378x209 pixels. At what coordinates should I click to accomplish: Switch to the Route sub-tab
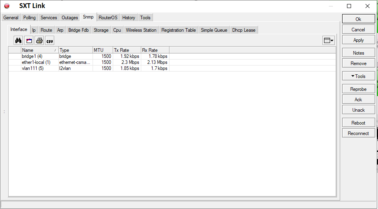point(46,30)
